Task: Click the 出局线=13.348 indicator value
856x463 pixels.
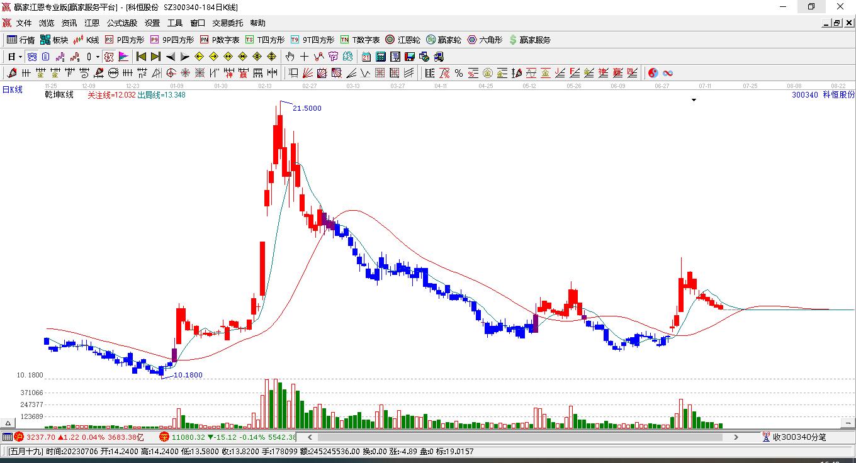Action: [x=162, y=95]
